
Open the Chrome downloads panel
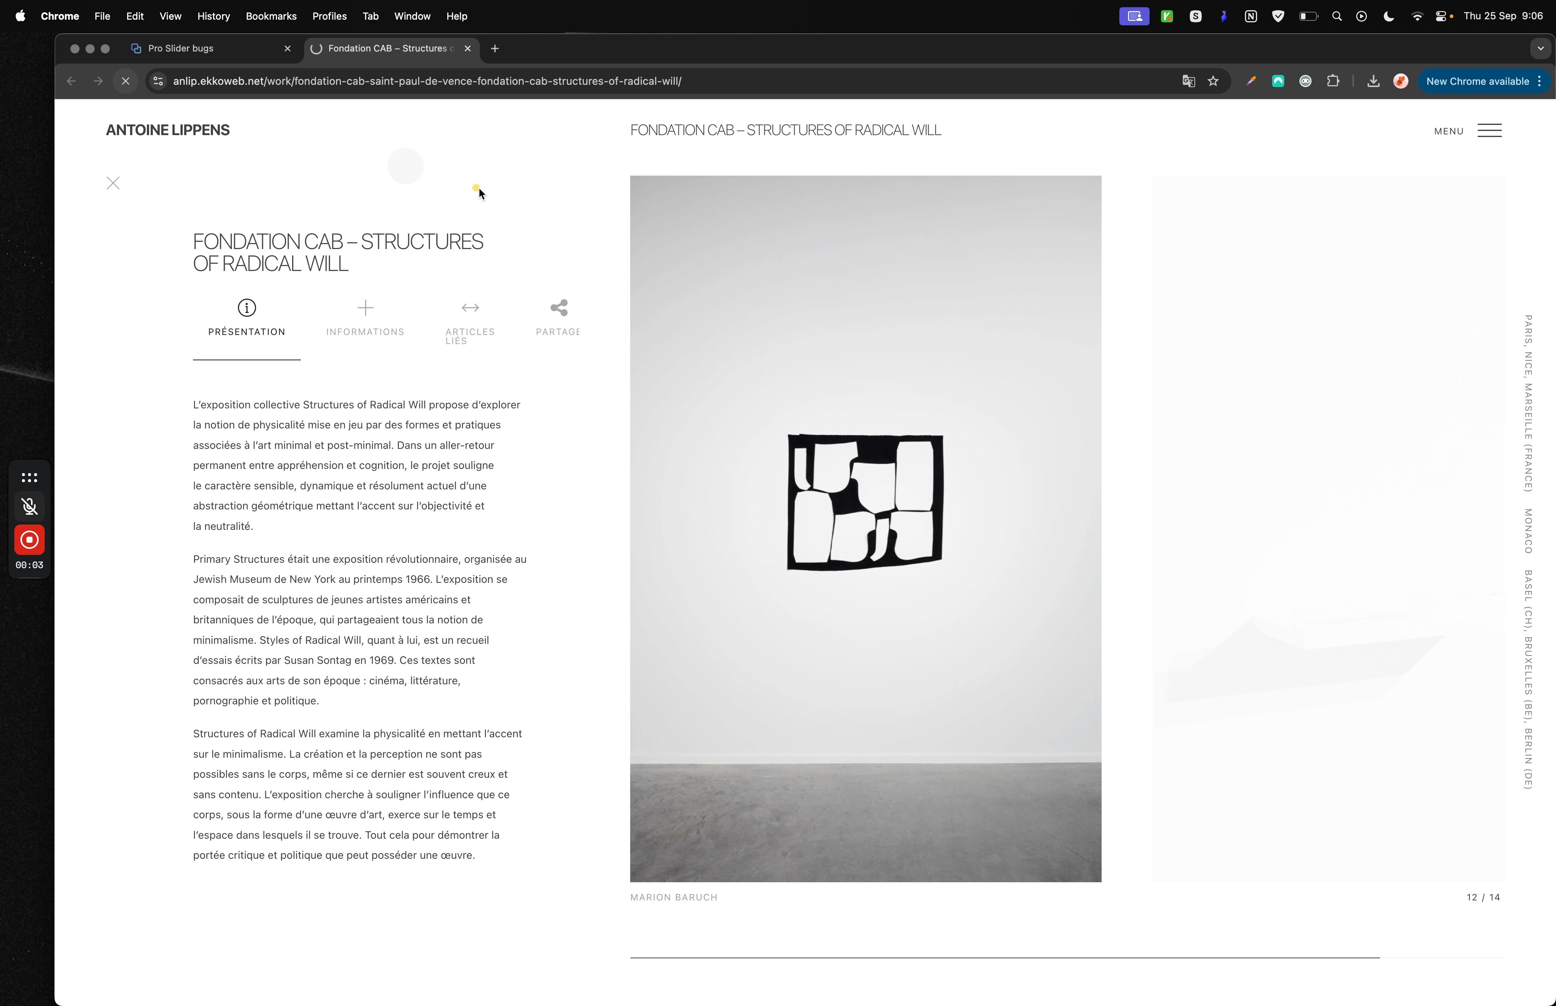[1373, 81]
